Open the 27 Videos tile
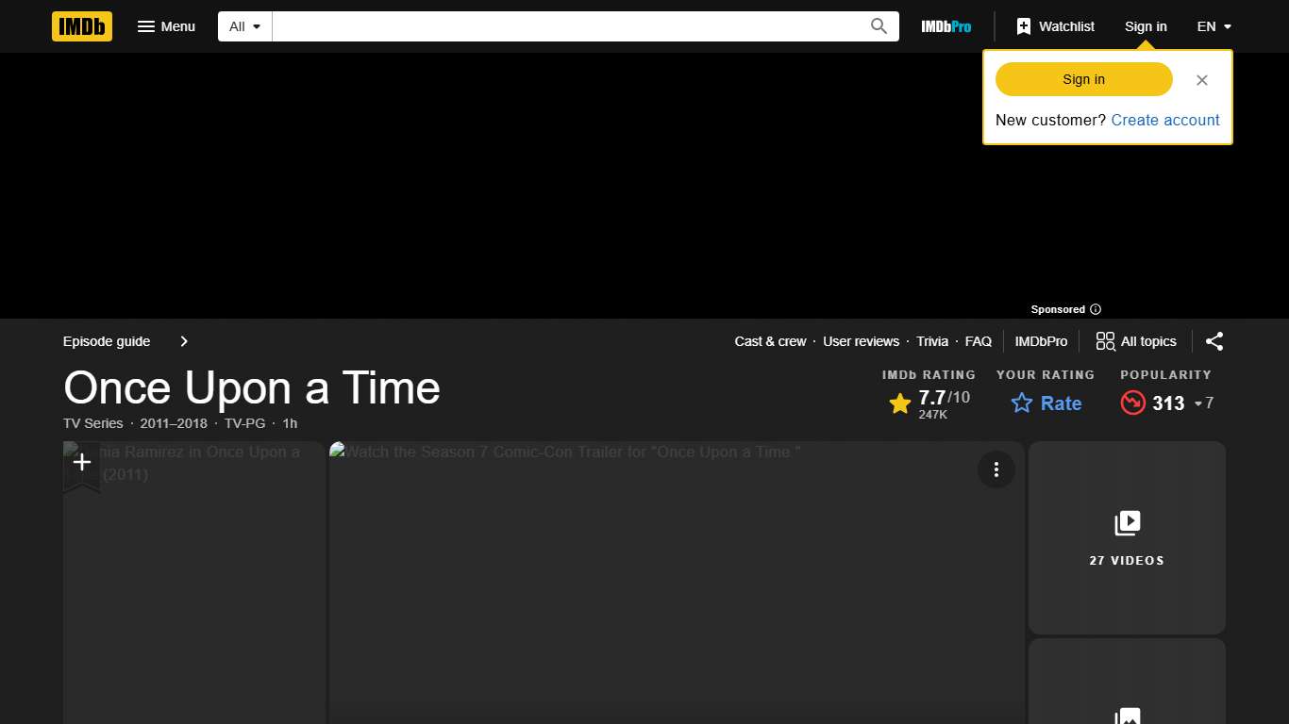This screenshot has height=724, width=1289. point(1127,537)
